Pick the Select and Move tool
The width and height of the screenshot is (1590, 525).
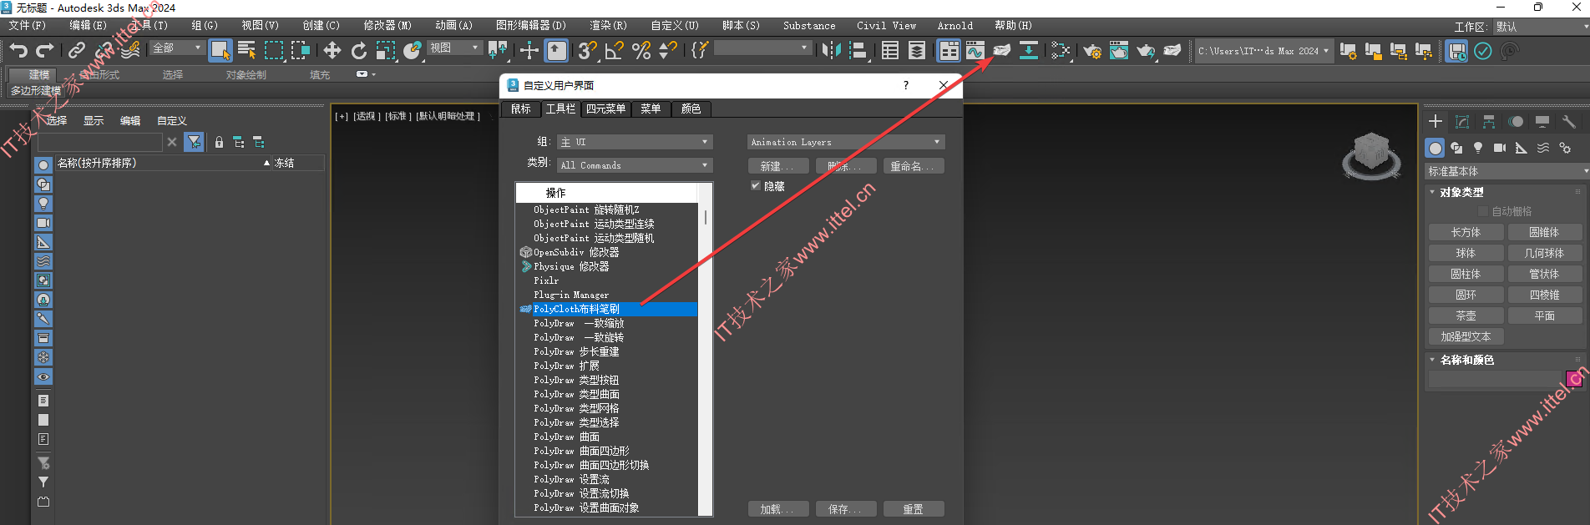(332, 51)
